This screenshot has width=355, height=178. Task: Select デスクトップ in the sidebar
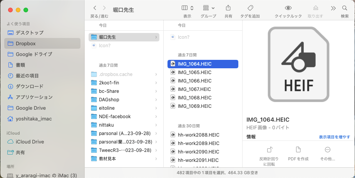42,33
